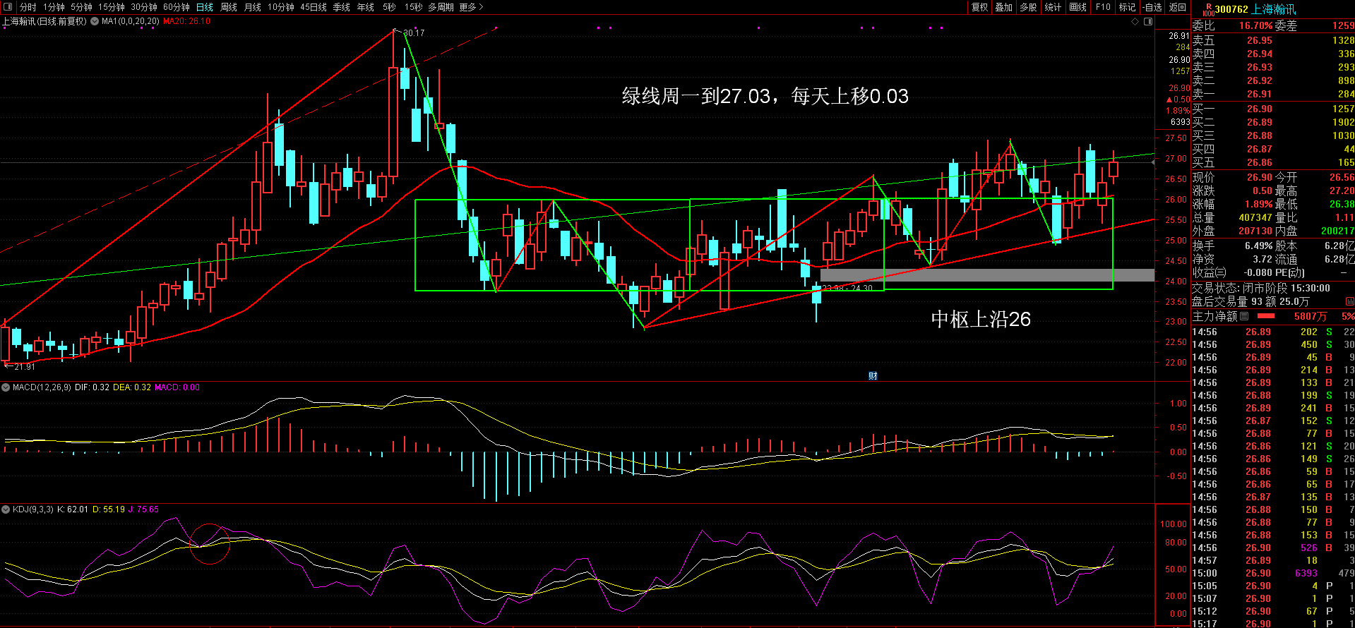
Task: Select the 买一 bid price 26.90
Action: point(1260,109)
